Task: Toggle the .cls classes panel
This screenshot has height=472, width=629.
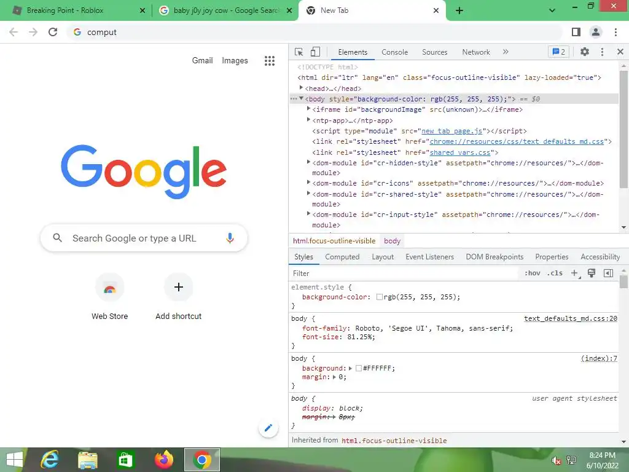Action: [x=555, y=273]
